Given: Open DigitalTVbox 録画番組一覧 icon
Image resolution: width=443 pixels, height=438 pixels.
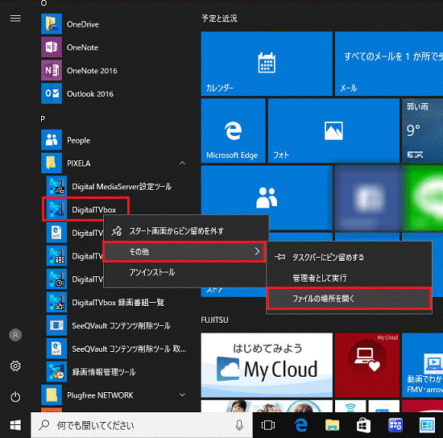Looking at the screenshot, I should 57,302.
